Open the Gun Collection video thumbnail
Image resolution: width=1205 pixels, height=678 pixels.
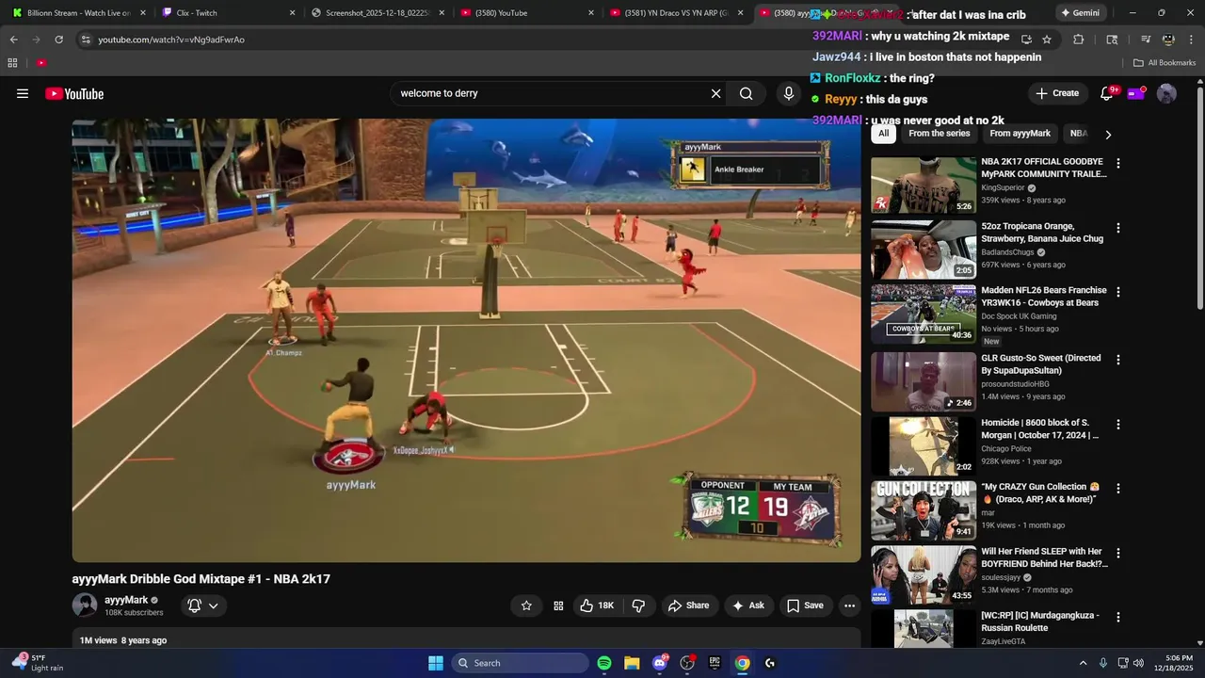[x=924, y=510]
